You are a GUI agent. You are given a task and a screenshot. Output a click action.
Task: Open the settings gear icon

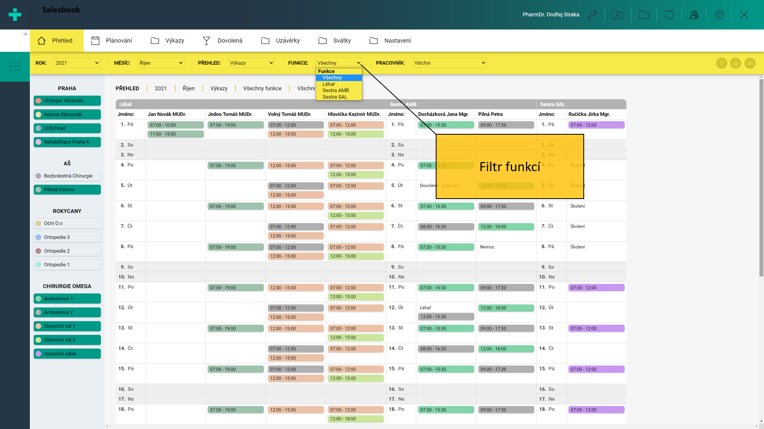tap(719, 15)
